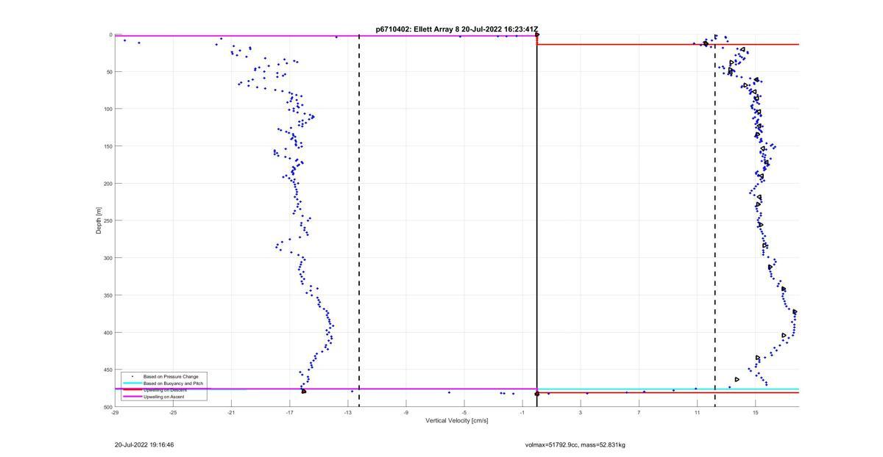883x457 pixels.
Task: Click the y-axis tick label 250
Action: coord(107,220)
